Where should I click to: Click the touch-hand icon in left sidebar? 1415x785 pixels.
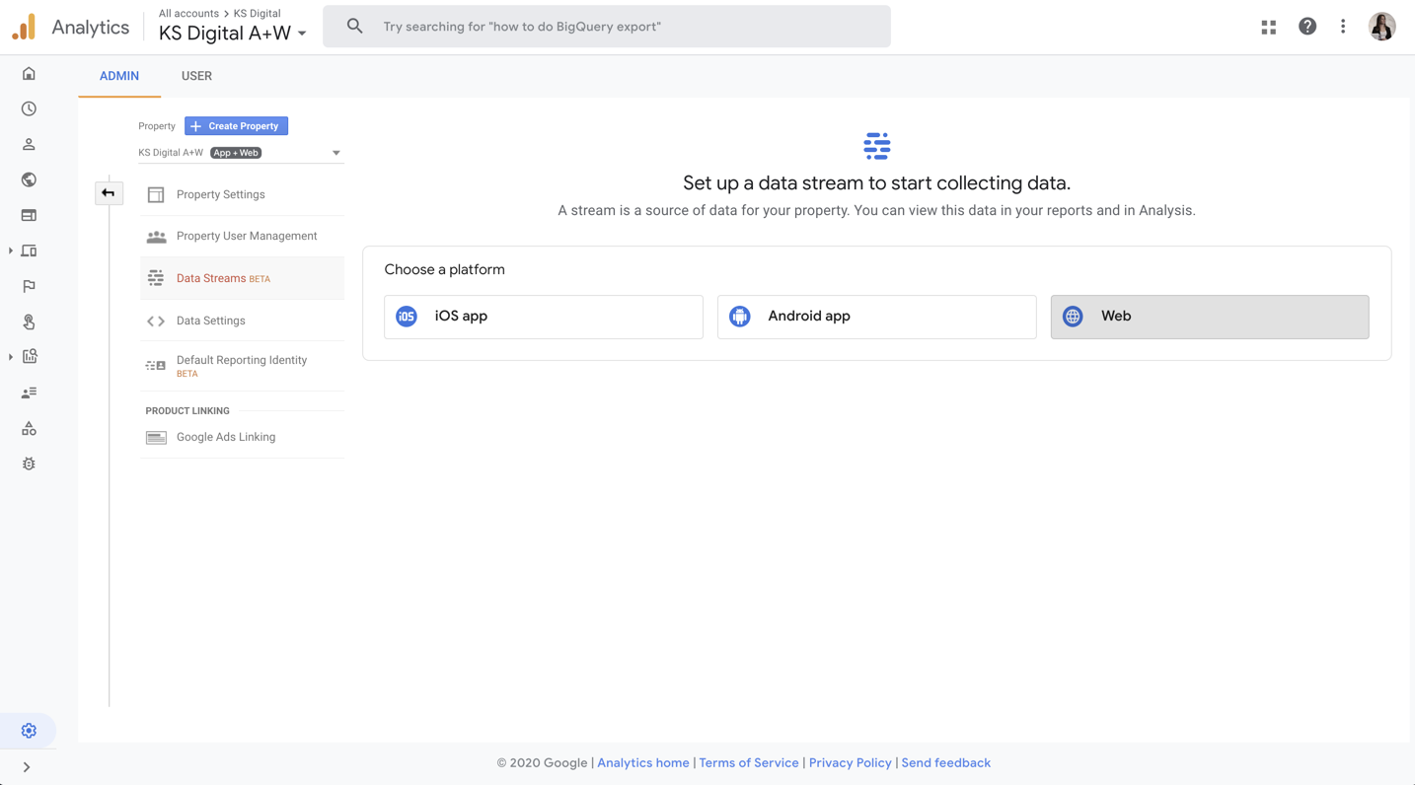29,321
